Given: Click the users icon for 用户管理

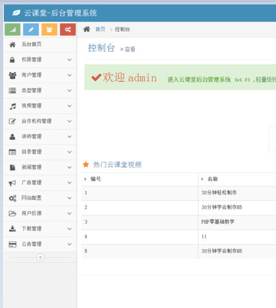Looking at the screenshot, I should tap(12, 75).
